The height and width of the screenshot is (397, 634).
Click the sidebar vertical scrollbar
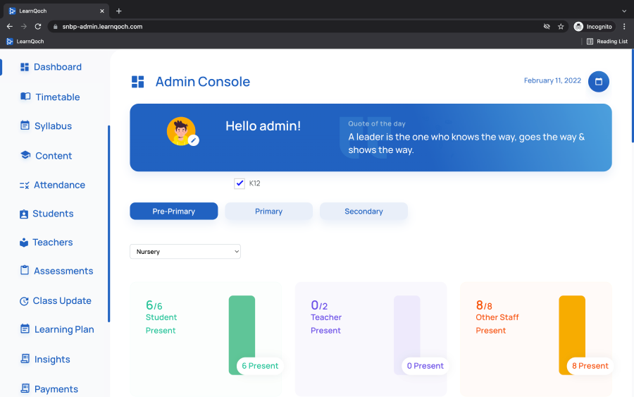tap(108, 224)
